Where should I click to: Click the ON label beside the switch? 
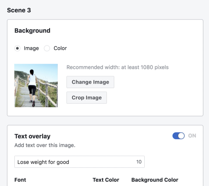point(192,136)
